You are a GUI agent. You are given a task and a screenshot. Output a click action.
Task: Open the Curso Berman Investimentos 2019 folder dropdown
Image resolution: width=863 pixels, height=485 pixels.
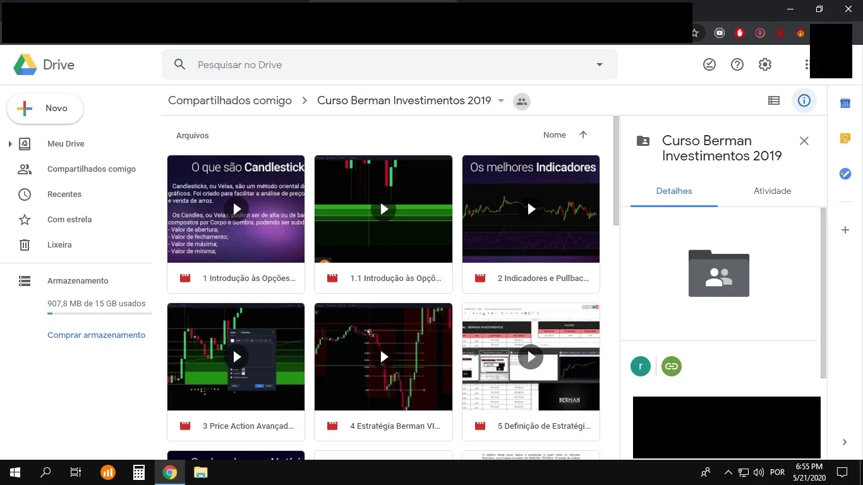click(x=501, y=101)
